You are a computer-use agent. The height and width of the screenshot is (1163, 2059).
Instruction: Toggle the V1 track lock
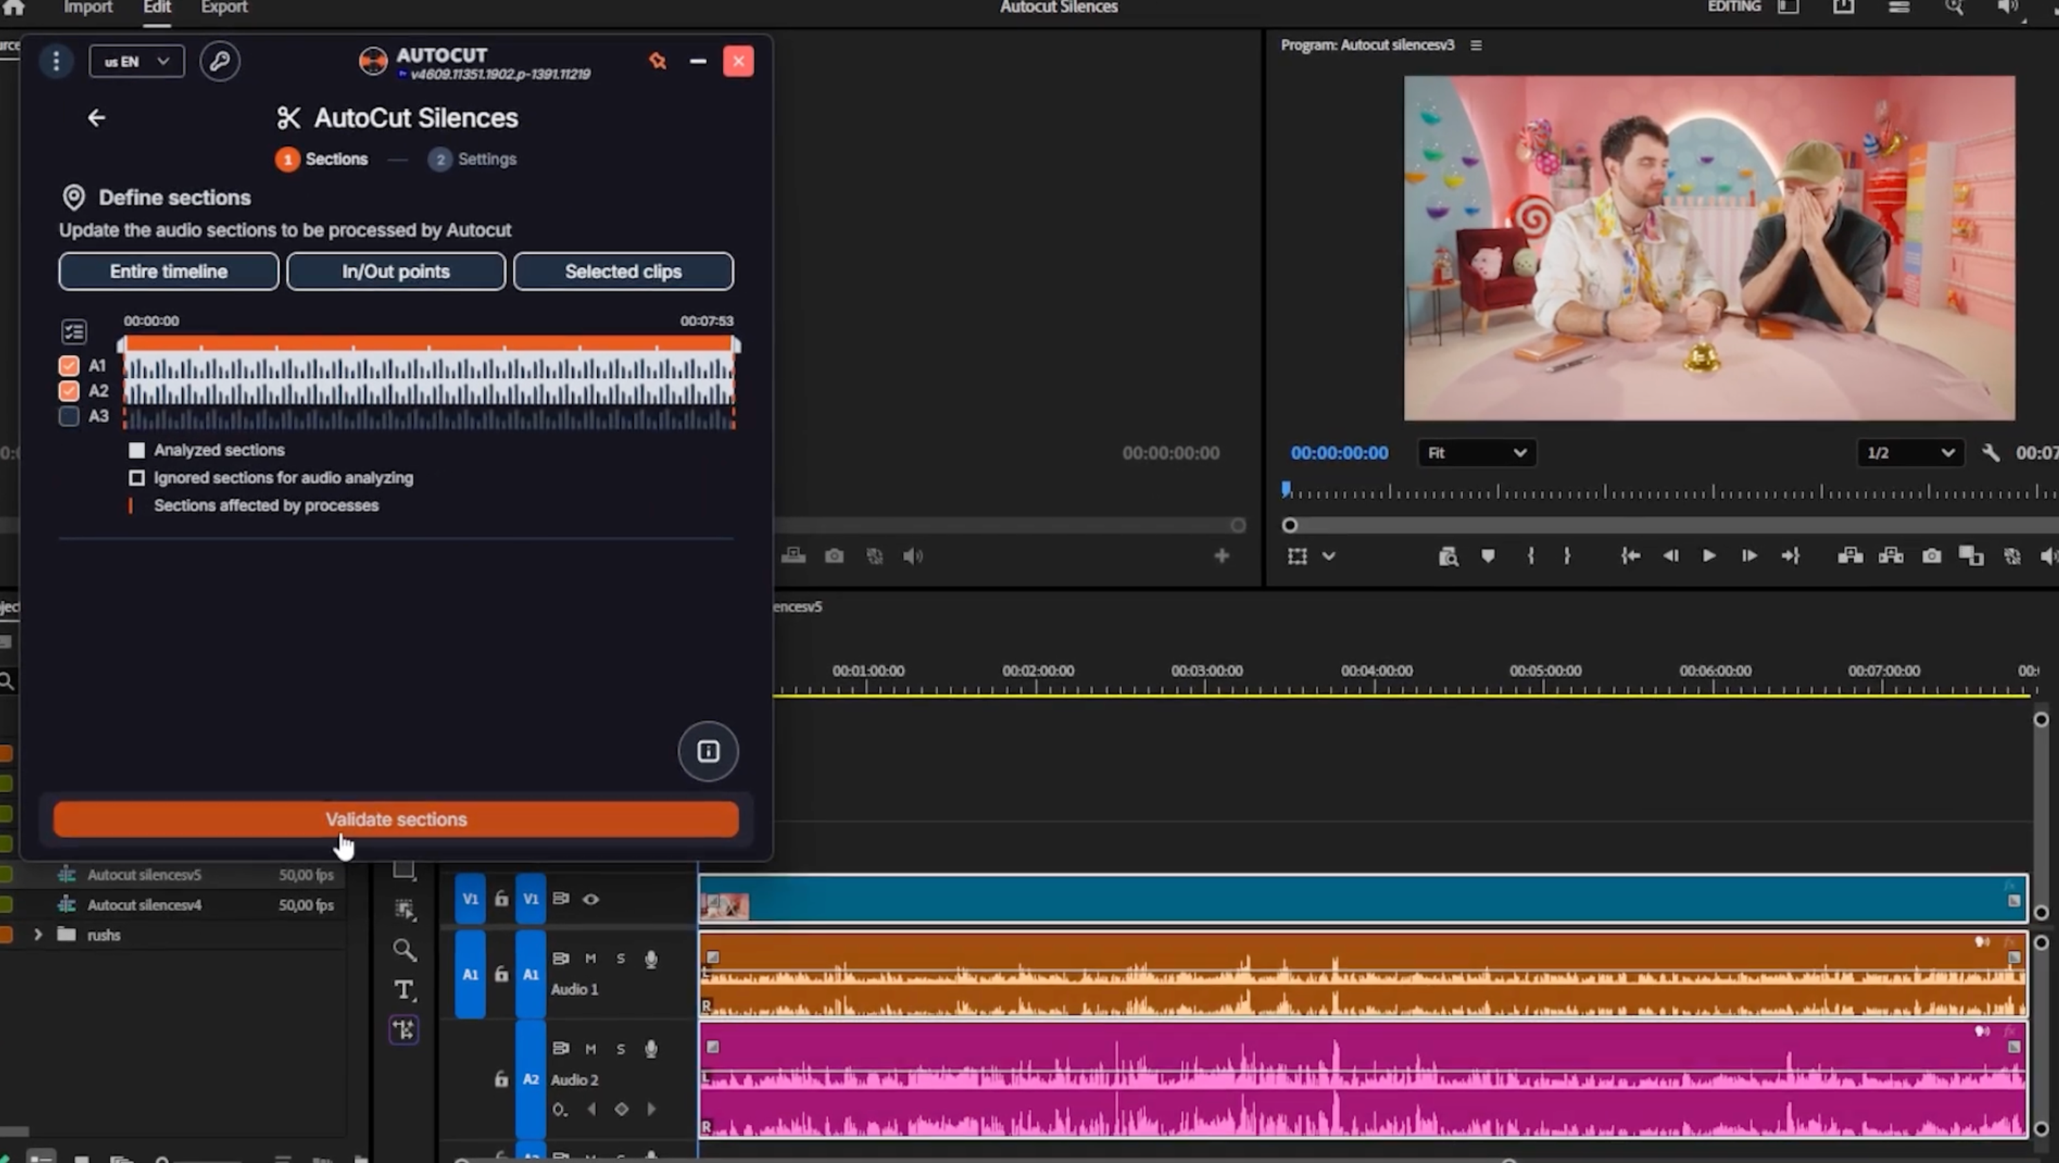[501, 898]
